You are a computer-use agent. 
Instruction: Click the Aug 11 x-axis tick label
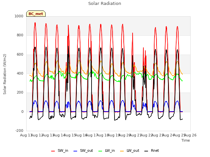[26, 135]
